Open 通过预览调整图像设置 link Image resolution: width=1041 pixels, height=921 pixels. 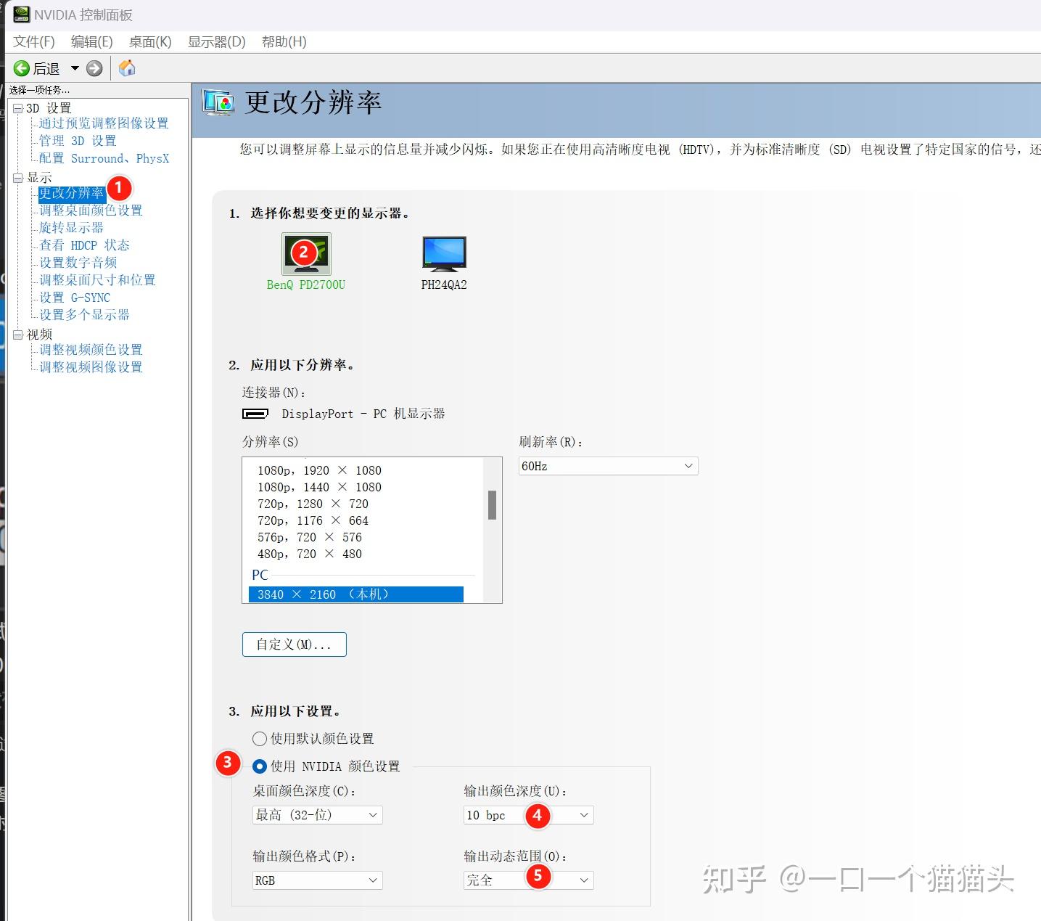pyautogui.click(x=104, y=123)
